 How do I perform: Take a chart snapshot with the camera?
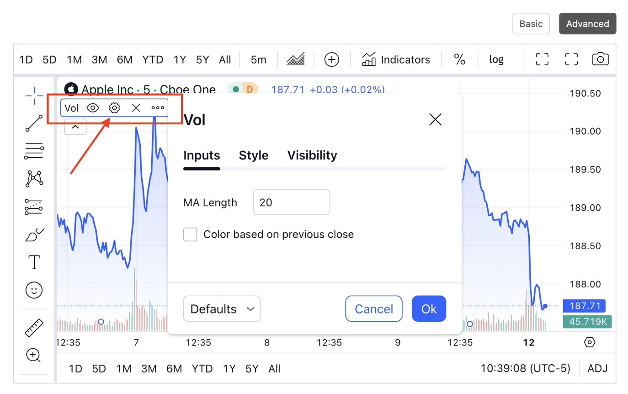(x=600, y=59)
